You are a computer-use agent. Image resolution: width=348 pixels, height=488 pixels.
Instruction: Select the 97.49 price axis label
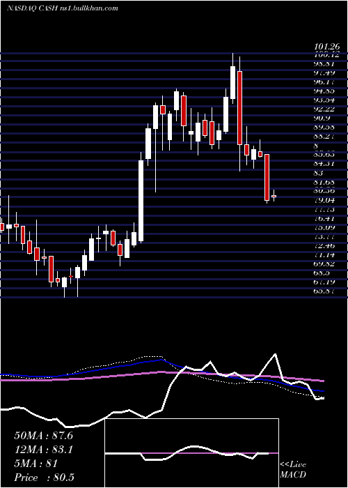pyautogui.click(x=325, y=73)
